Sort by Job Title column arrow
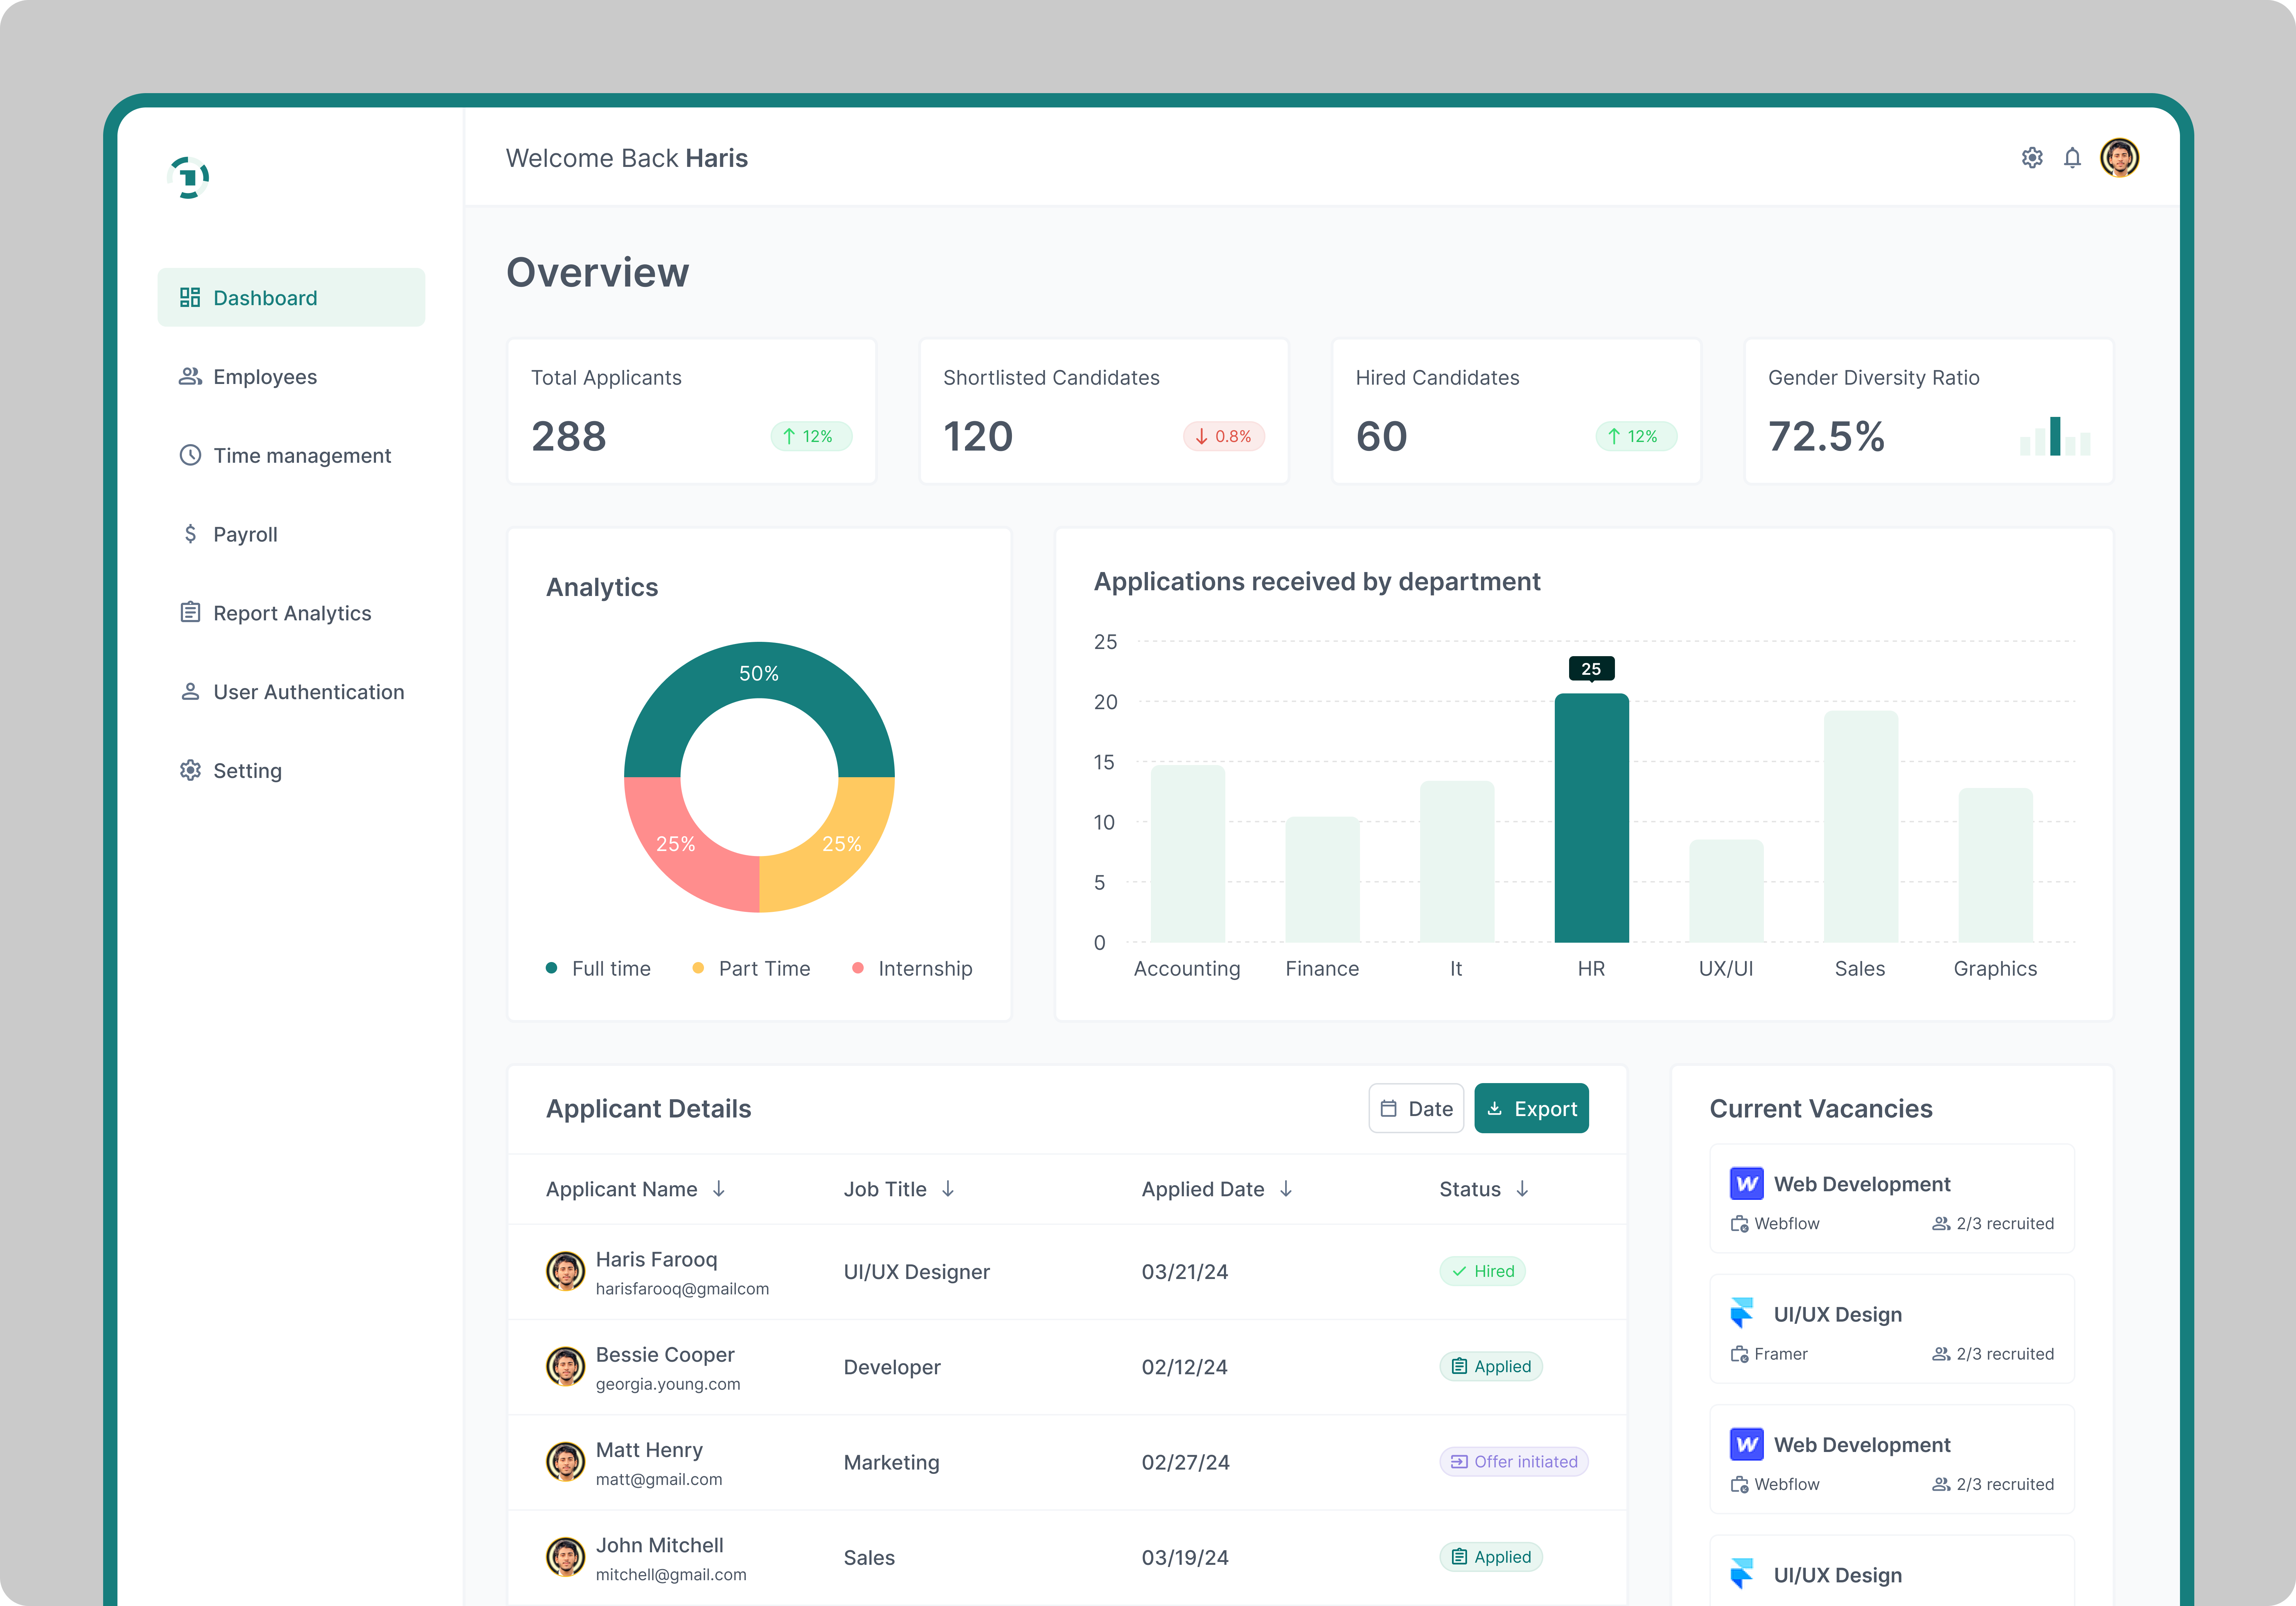Viewport: 2296px width, 1606px height. [x=948, y=1189]
